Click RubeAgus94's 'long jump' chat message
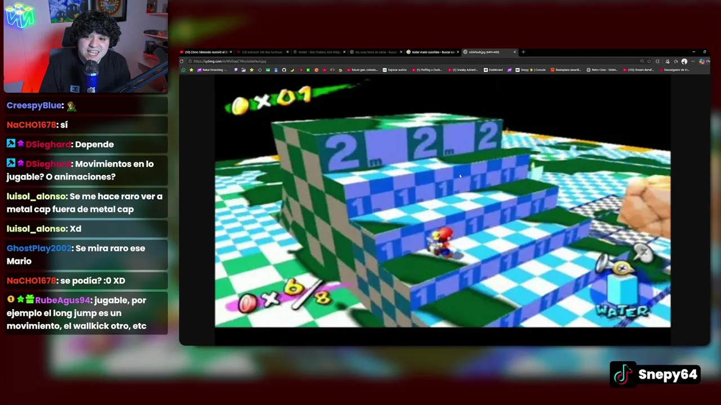The image size is (721, 405). pos(86,313)
